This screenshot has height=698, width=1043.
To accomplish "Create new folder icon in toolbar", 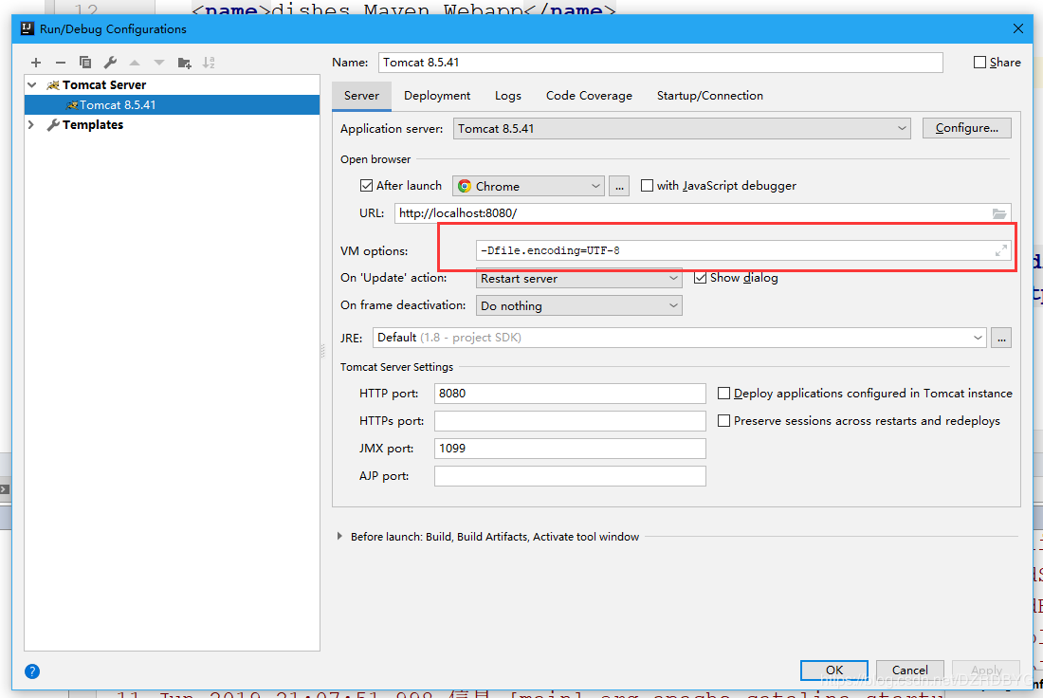I will point(184,63).
